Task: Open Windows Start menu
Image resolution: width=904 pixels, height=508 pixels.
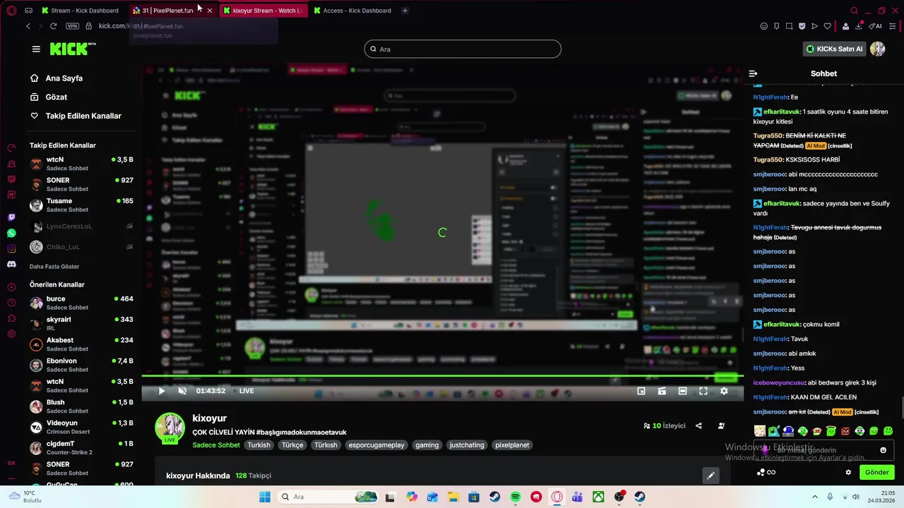Action: (x=265, y=497)
